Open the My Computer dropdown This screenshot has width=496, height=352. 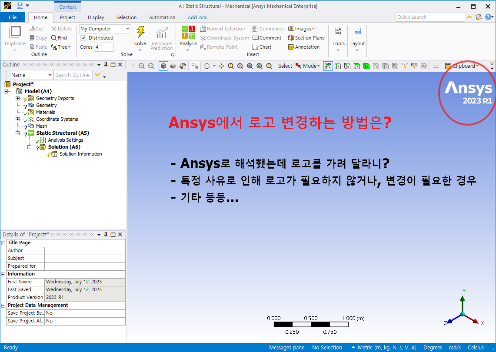128,29
